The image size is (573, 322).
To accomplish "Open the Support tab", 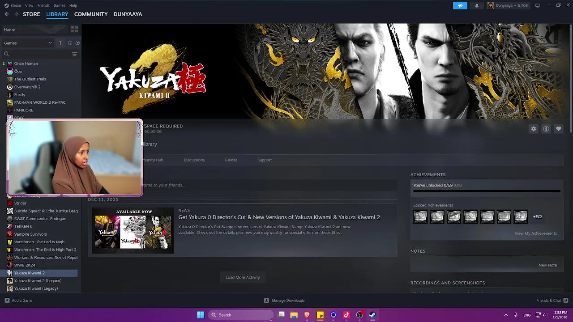I will click(265, 160).
